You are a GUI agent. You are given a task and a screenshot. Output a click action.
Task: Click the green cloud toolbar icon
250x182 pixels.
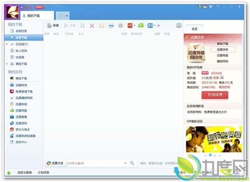(141, 25)
